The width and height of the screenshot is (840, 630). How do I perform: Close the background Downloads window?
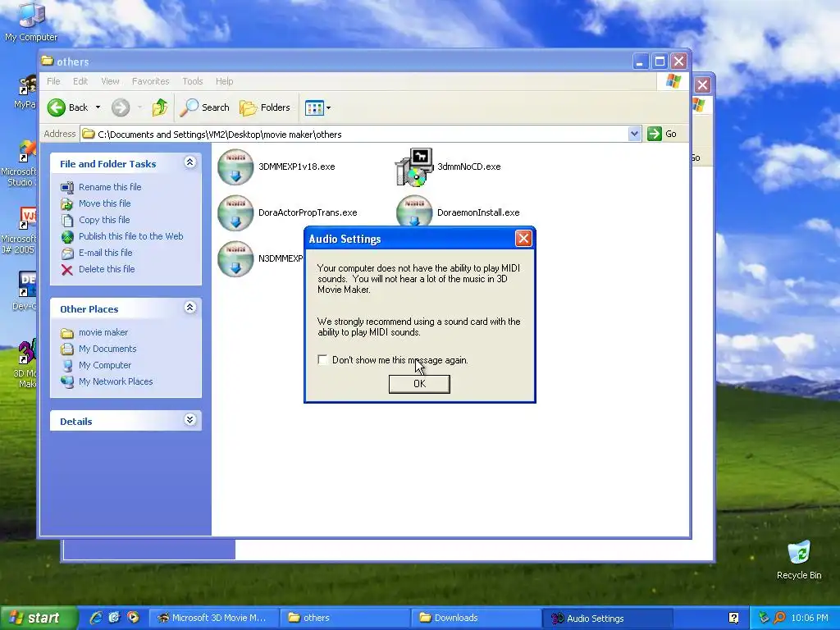[x=702, y=84]
